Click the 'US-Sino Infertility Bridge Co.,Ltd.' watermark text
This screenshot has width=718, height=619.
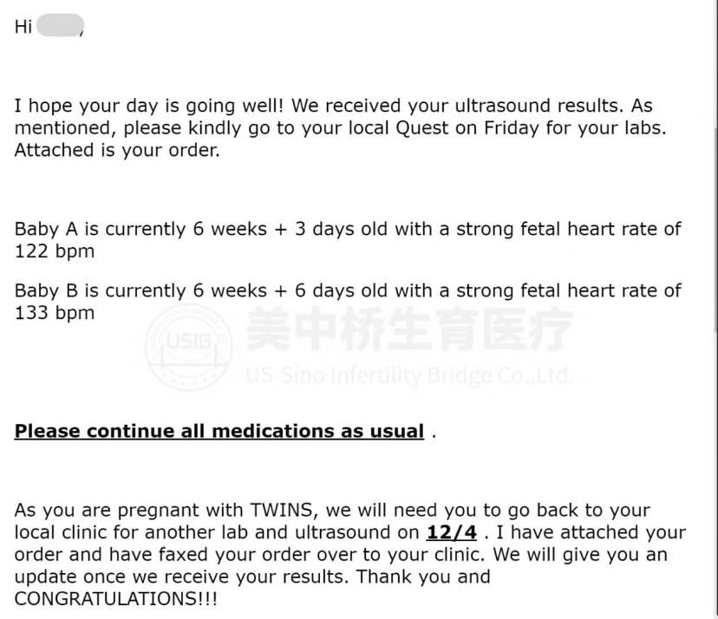408,375
